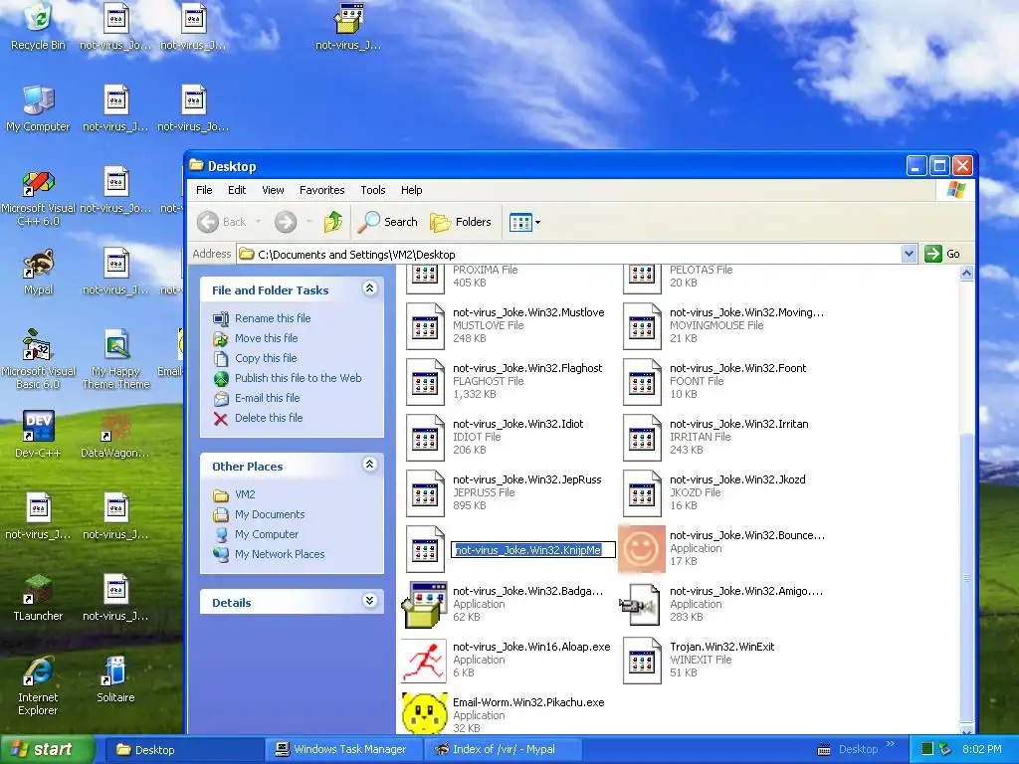Expand the Details panel
Image resolution: width=1019 pixels, height=764 pixels.
370,601
